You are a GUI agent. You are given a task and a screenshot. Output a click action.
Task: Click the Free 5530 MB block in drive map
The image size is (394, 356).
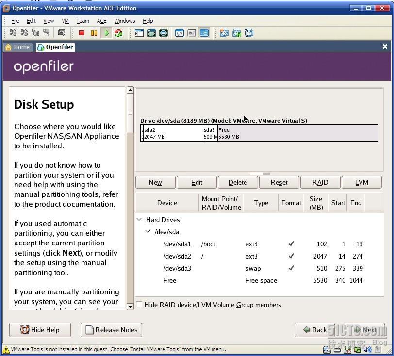coord(298,133)
